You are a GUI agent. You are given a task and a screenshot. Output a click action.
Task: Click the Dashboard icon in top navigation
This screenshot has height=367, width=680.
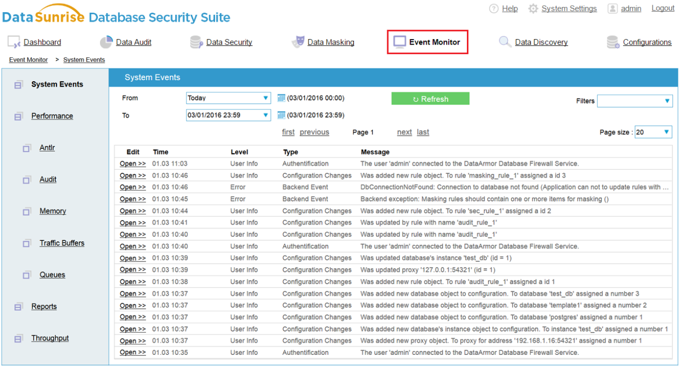pos(14,42)
